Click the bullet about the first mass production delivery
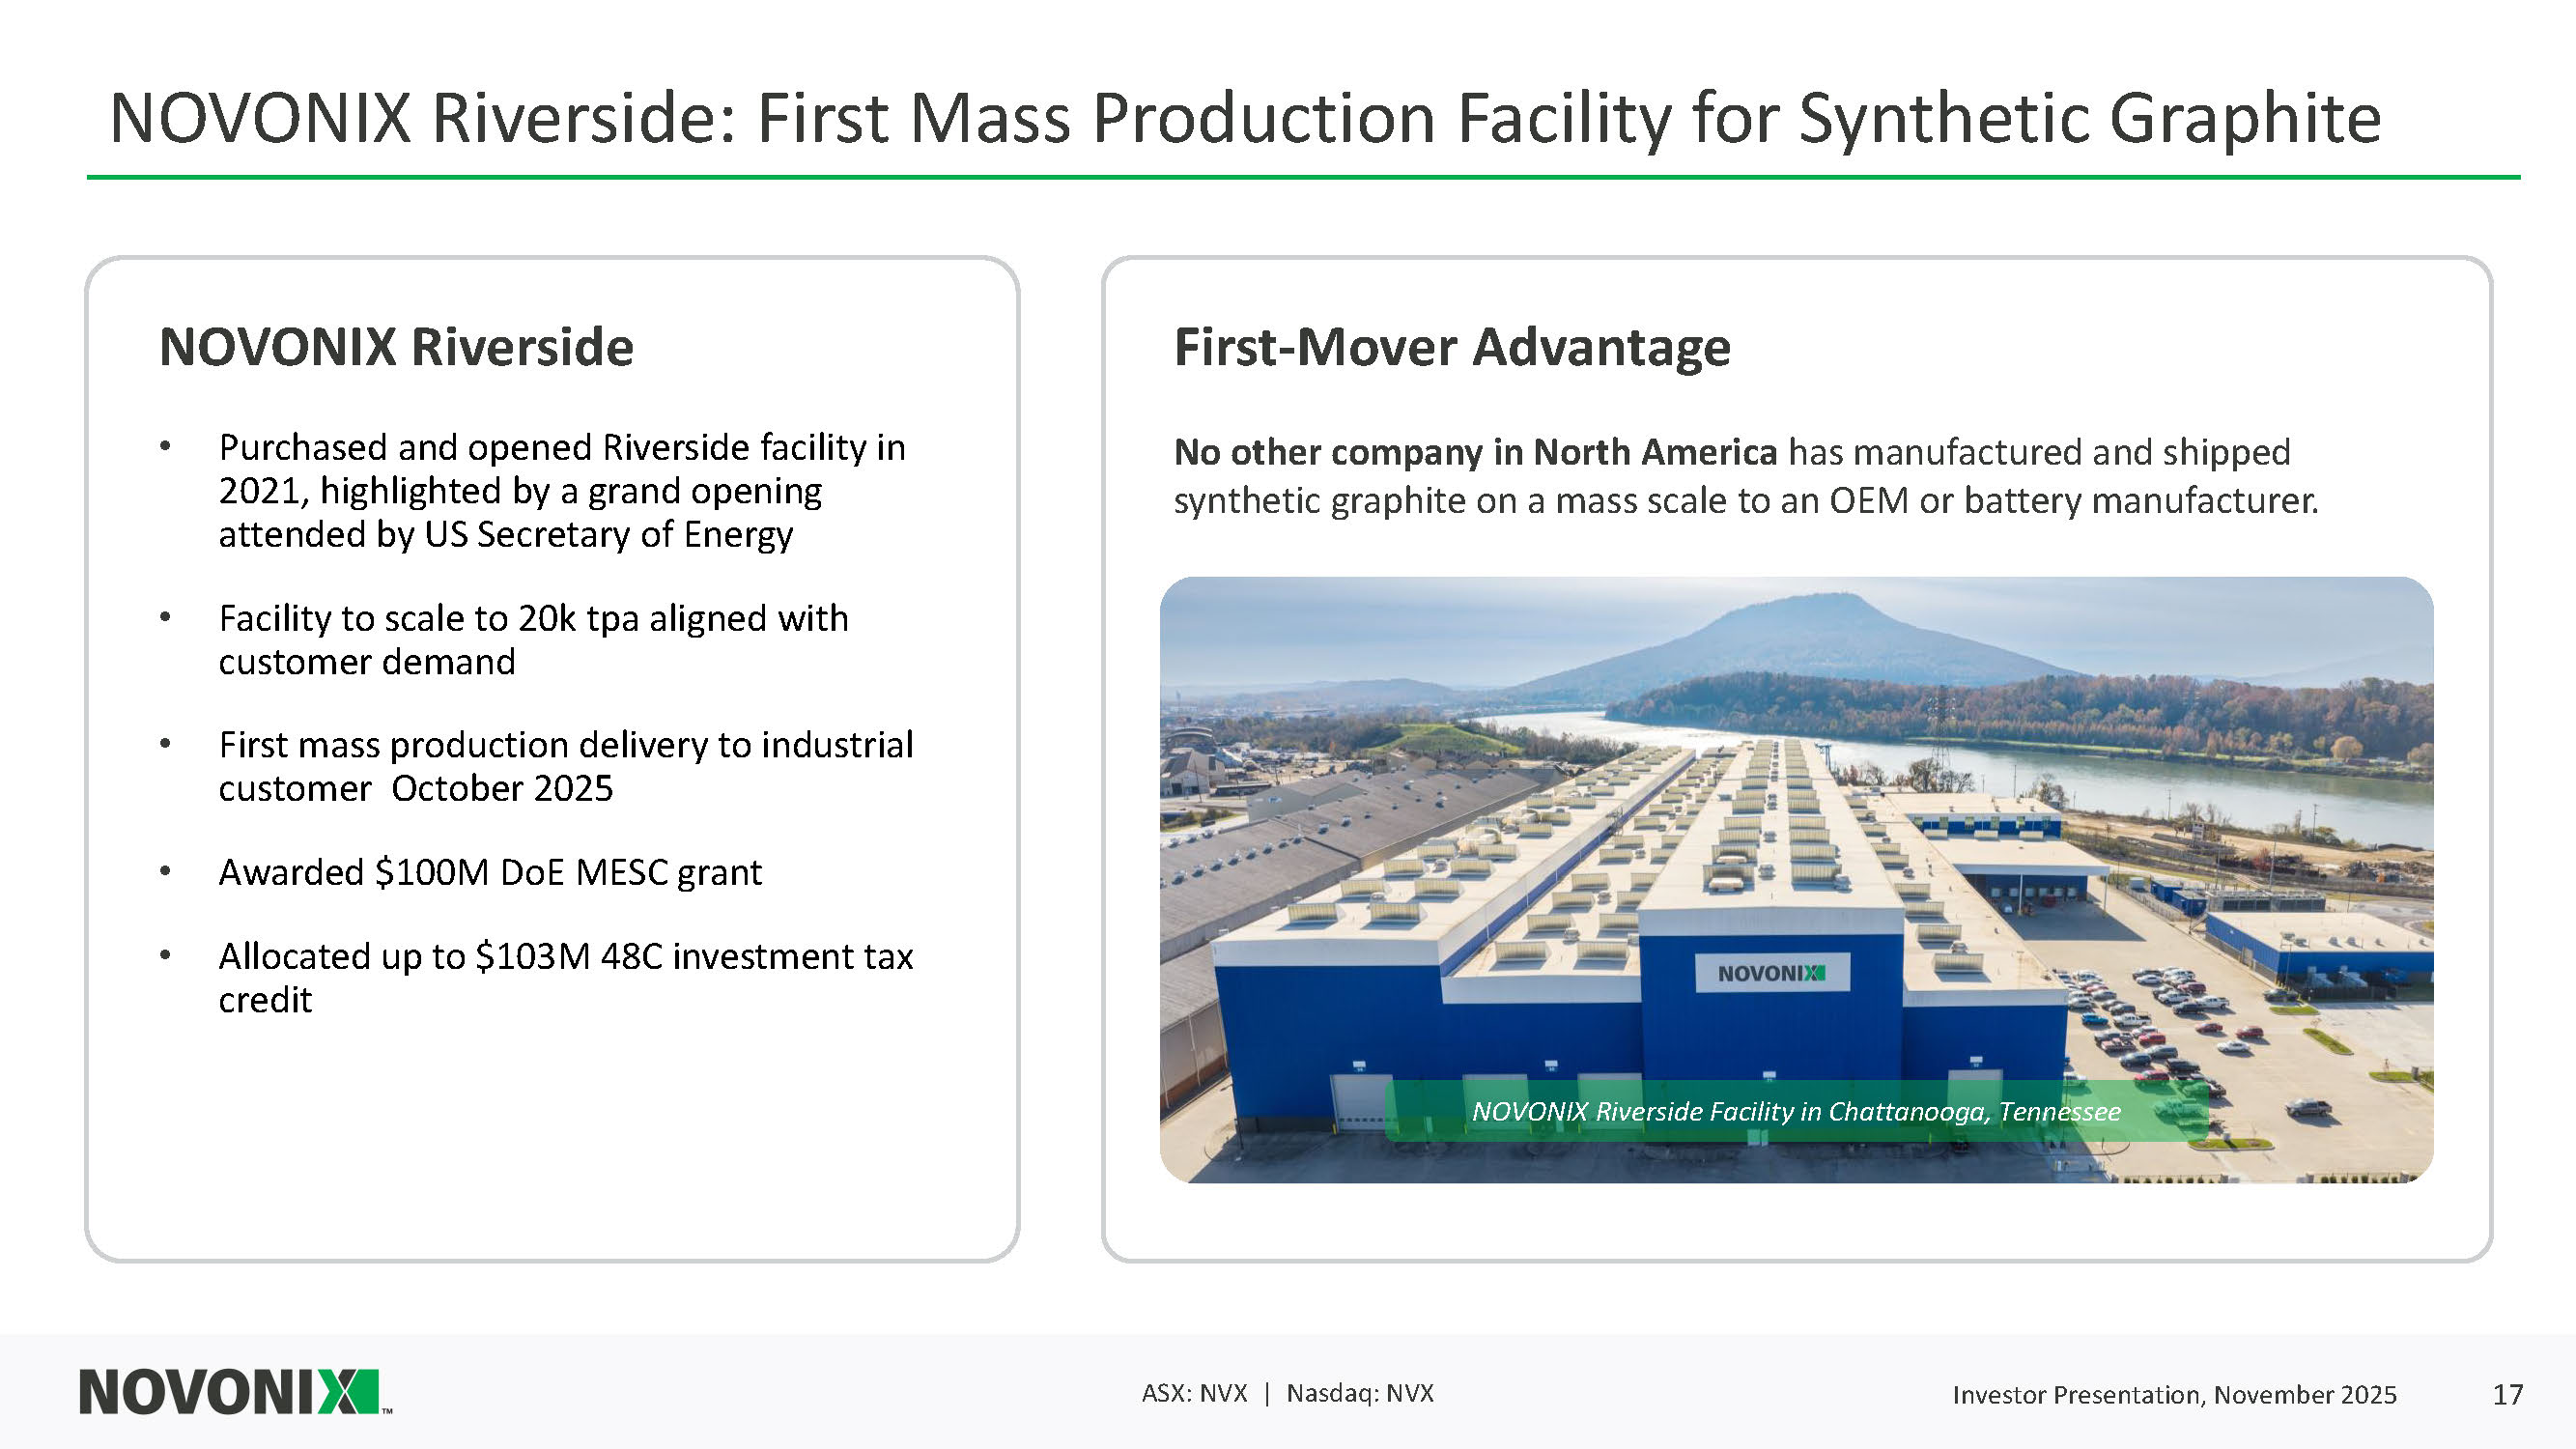The height and width of the screenshot is (1449, 2576). (565, 766)
